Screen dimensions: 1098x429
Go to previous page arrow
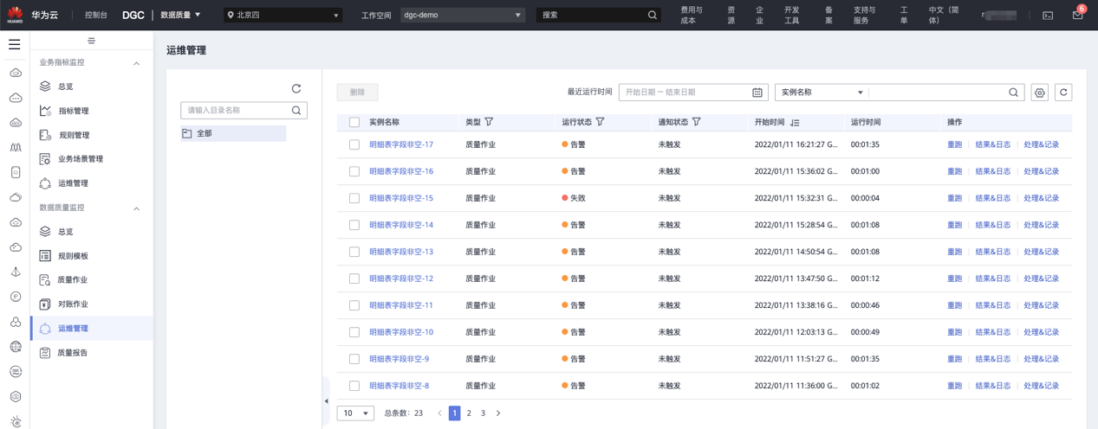(x=439, y=413)
